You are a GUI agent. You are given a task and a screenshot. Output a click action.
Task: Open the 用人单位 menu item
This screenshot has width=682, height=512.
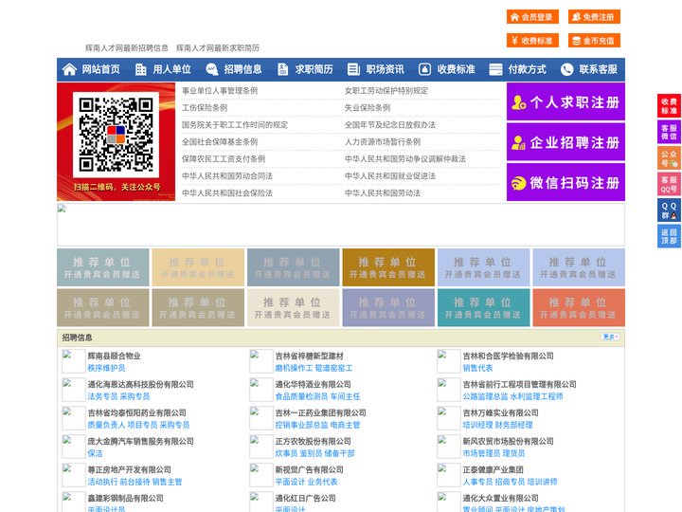(x=171, y=69)
